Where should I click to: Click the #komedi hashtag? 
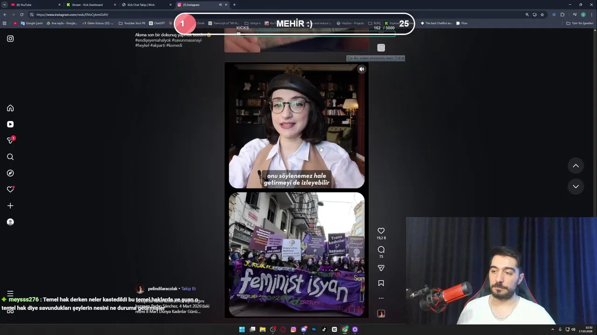pyautogui.click(x=174, y=46)
